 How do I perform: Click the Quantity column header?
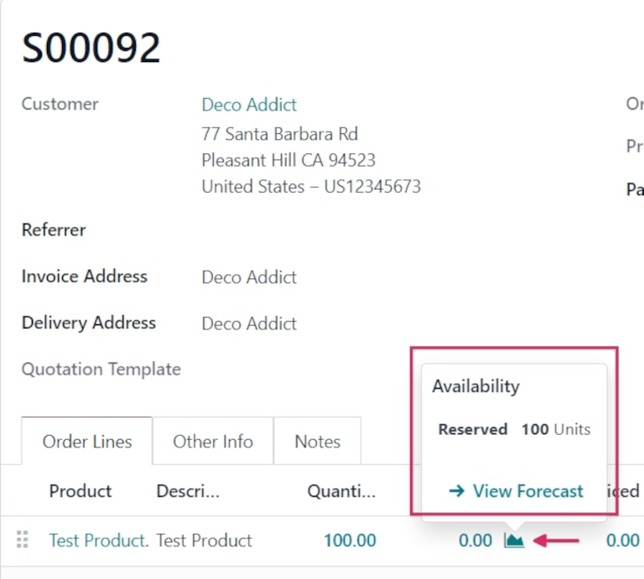click(341, 491)
